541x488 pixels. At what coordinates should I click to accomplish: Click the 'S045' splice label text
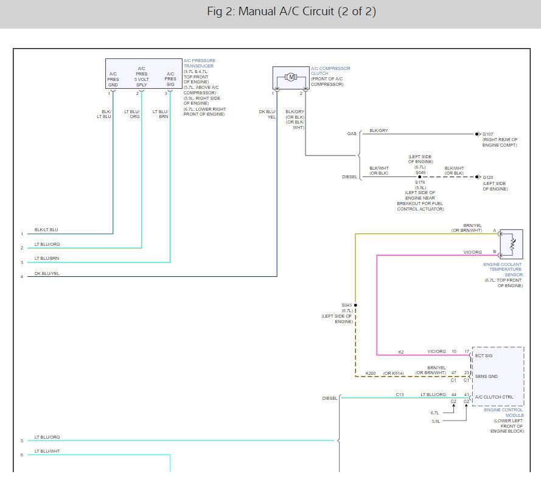coord(347,305)
